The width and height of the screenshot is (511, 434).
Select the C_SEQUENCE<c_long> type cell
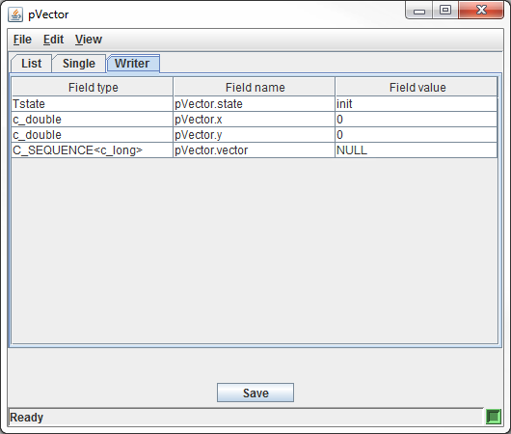click(x=93, y=150)
